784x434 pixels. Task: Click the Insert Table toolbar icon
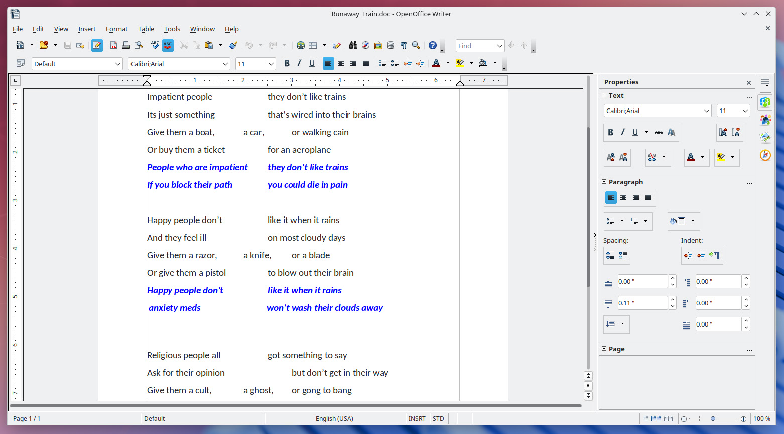313,46
